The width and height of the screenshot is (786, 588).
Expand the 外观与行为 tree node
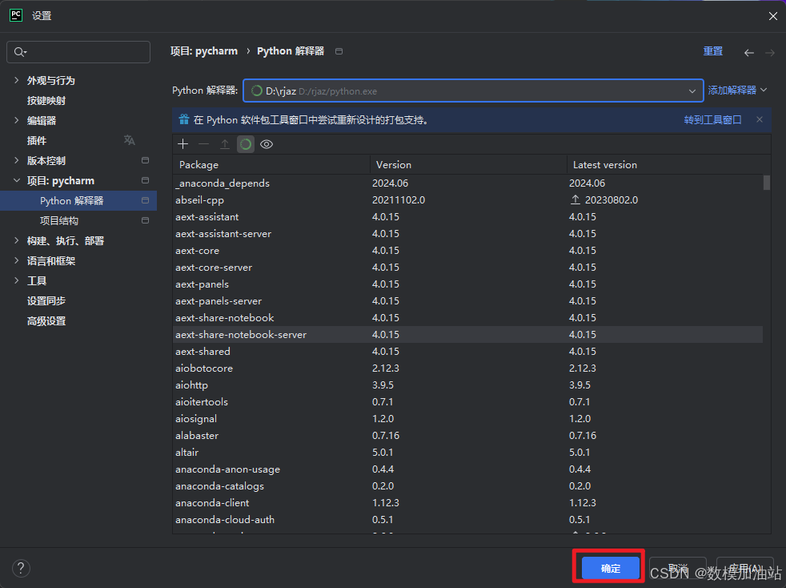(x=17, y=80)
